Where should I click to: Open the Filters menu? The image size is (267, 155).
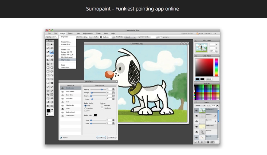(x=98, y=34)
